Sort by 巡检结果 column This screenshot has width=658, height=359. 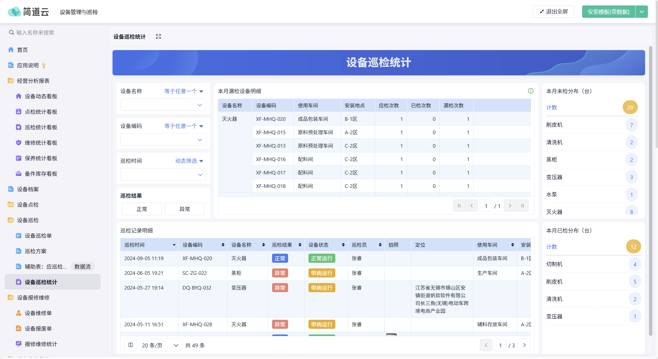(x=300, y=245)
